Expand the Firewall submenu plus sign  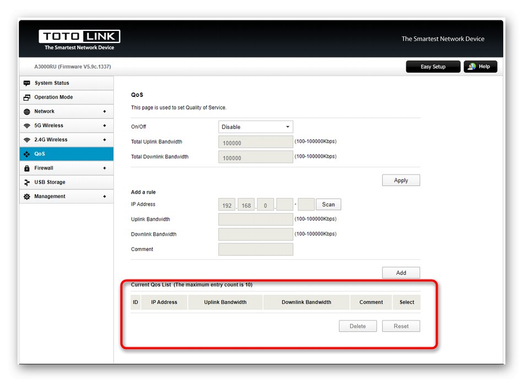[105, 168]
